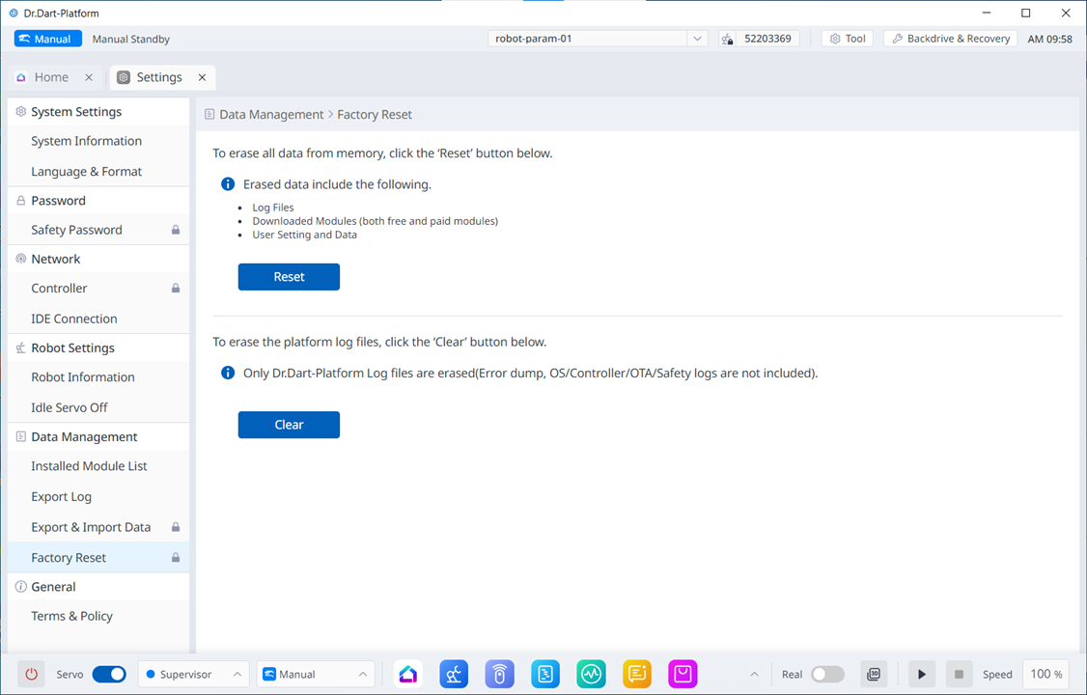Open the green monitoring waveform module icon
Image resolution: width=1087 pixels, height=695 pixels.
[x=591, y=674]
